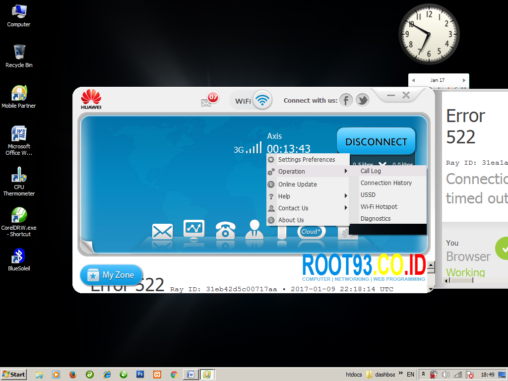Select the CPU Thermometer desktop shortcut
508x381 pixels.
19,182
